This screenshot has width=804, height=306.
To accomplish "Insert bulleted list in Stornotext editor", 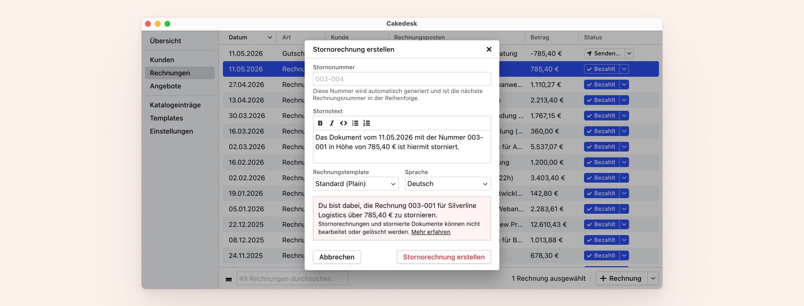I will point(355,123).
